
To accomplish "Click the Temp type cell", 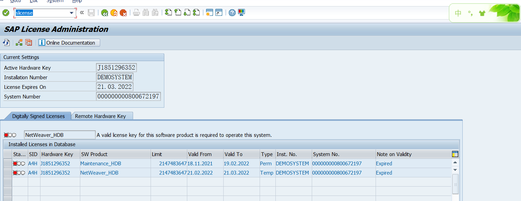I will [x=267, y=173].
